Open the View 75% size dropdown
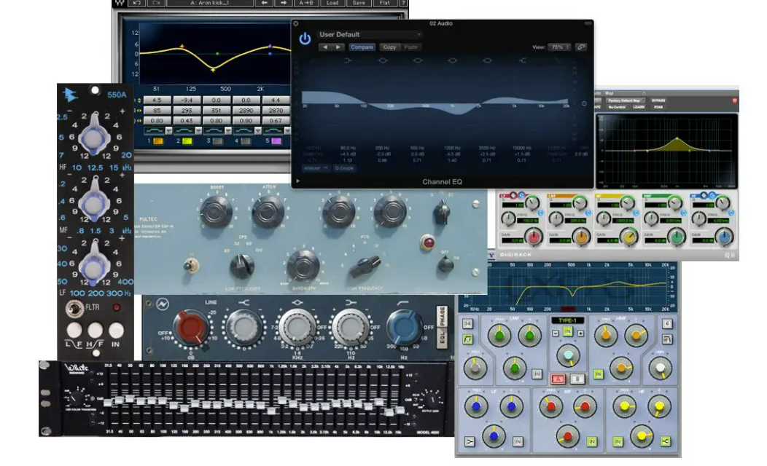Image resolution: width=767 pixels, height=466 pixels. (x=560, y=47)
